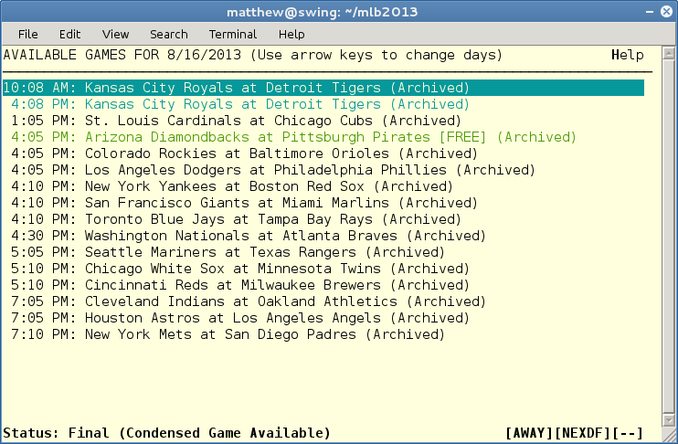Screen dimensions: 678x444
Task: Minimize the terminal window
Action: (x=650, y=12)
